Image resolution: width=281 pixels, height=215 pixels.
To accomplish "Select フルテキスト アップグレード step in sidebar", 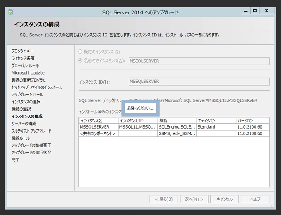I will pyautogui.click(x=31, y=131).
